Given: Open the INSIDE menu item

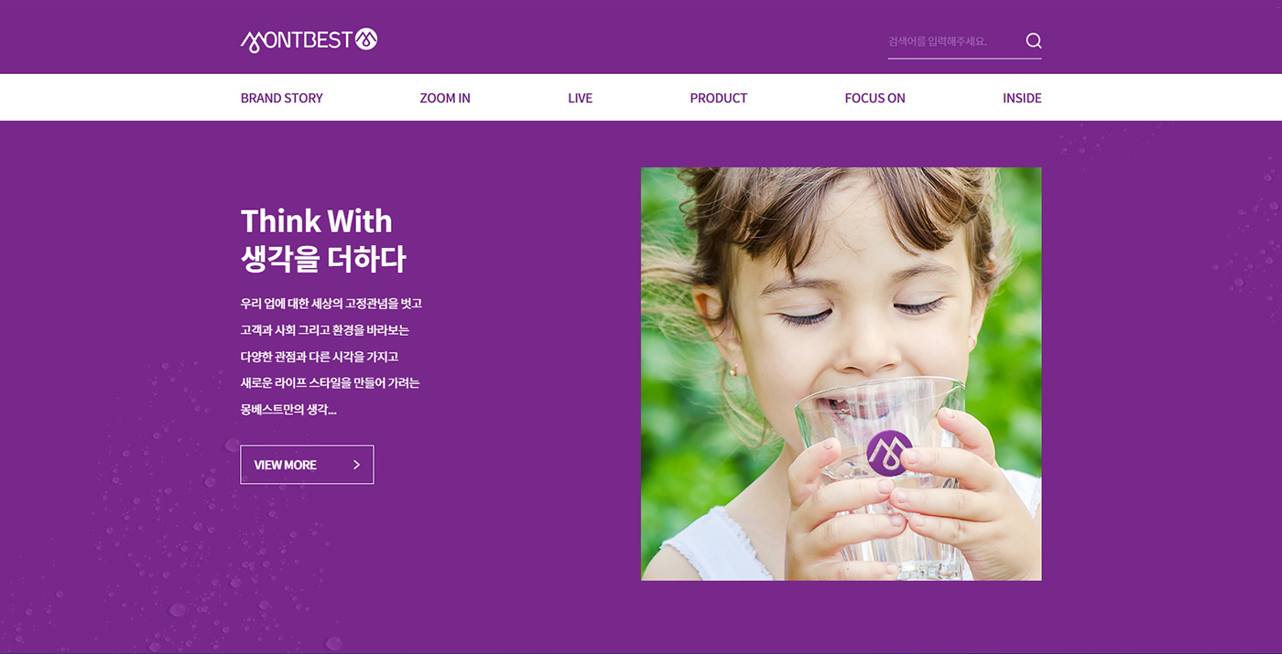Looking at the screenshot, I should click(1022, 98).
